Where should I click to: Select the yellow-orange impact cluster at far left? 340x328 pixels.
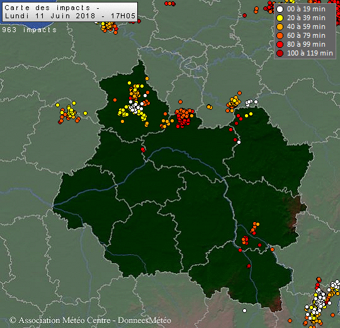pos(69,114)
